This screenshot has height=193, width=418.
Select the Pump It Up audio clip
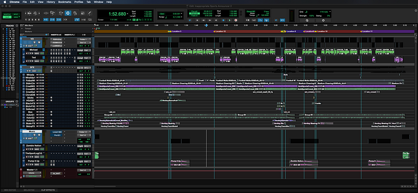pos(180,163)
